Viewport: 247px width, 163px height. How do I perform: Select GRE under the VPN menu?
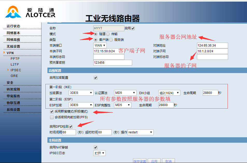pos(14,76)
